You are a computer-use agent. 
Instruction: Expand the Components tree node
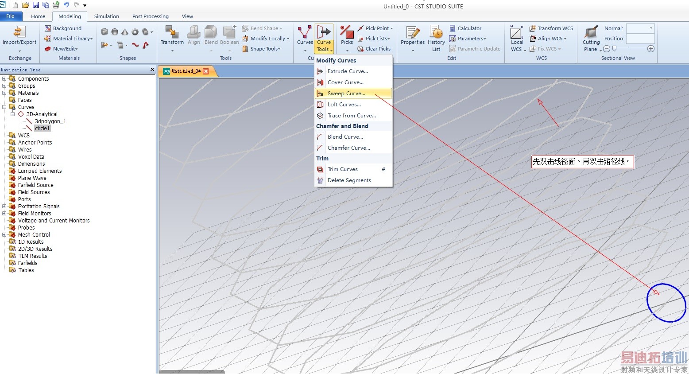pyautogui.click(x=4, y=79)
